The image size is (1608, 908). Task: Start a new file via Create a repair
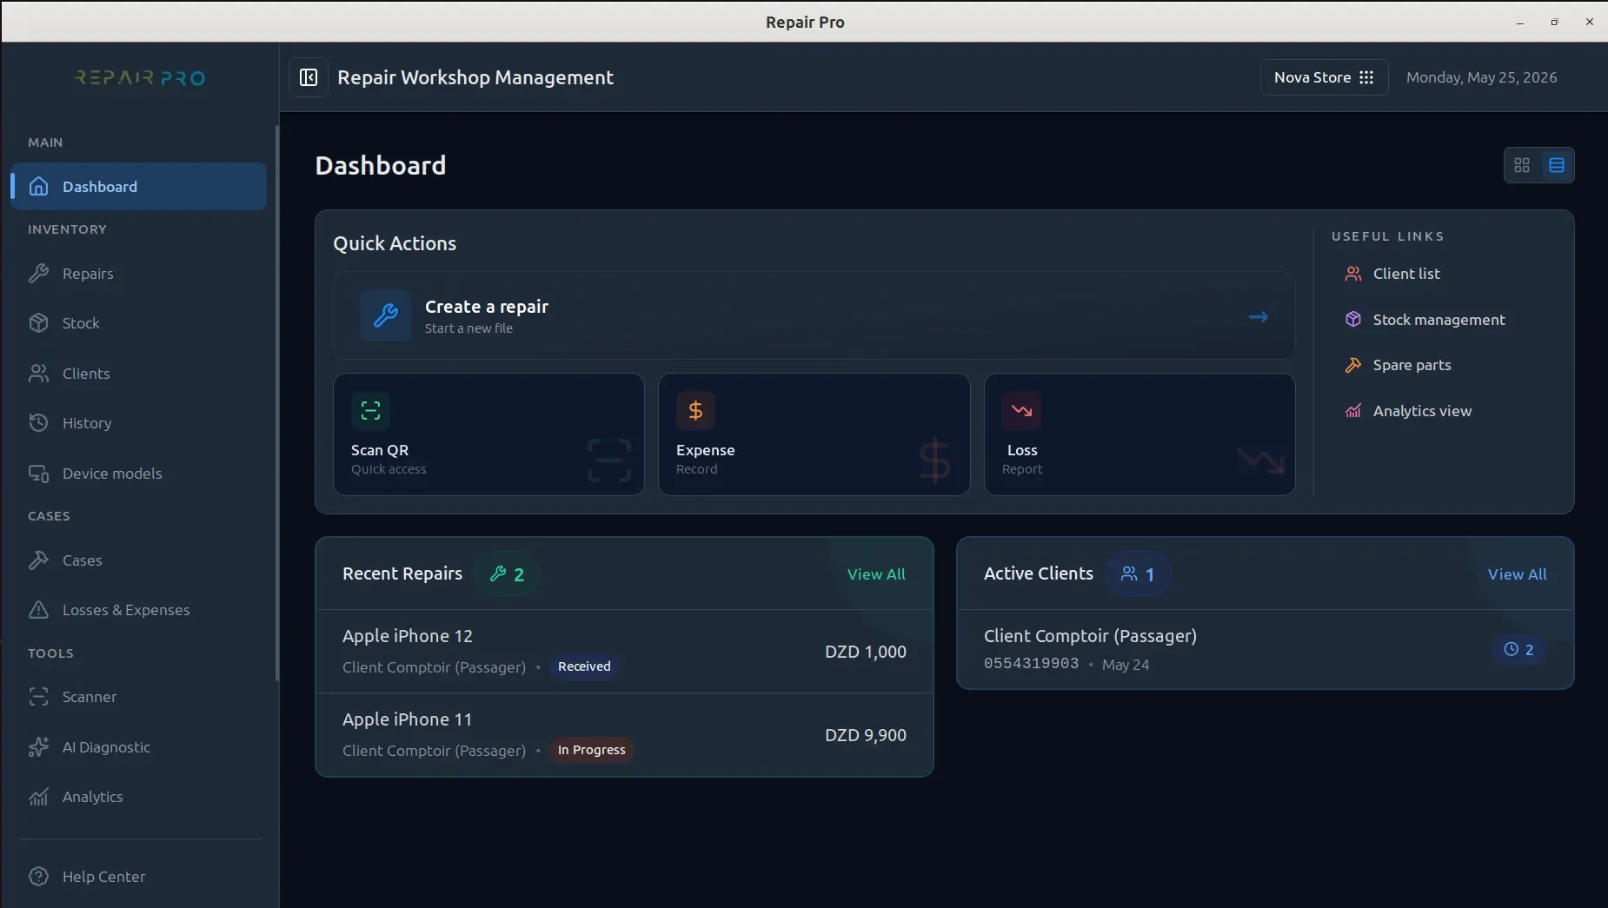pos(814,315)
